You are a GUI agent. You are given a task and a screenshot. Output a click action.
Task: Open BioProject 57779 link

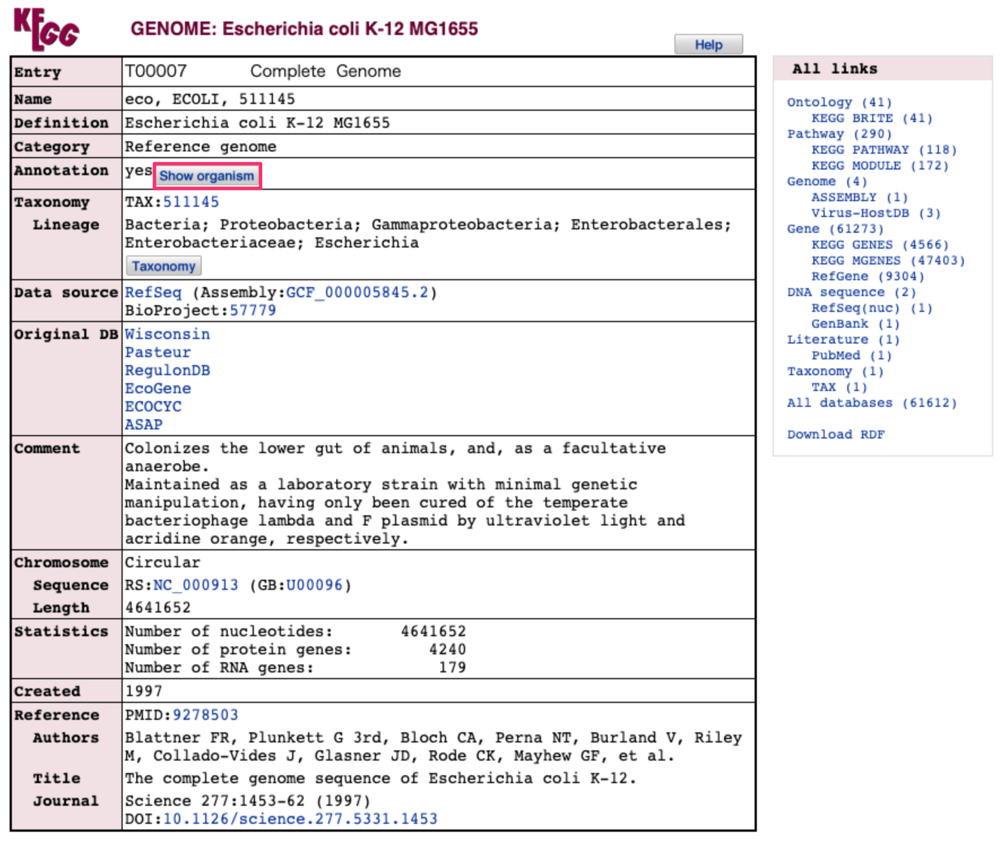point(253,310)
